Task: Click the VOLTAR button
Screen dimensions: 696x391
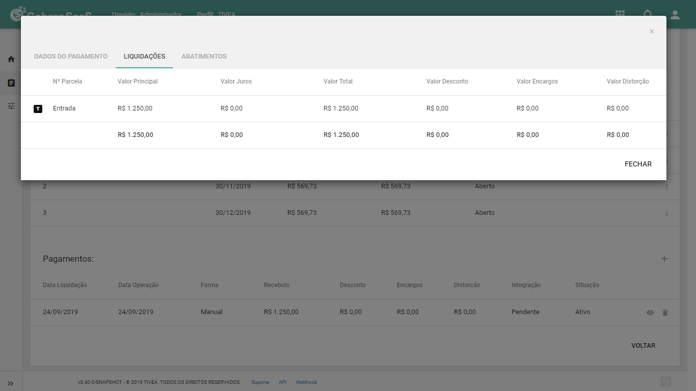Action: click(643, 346)
